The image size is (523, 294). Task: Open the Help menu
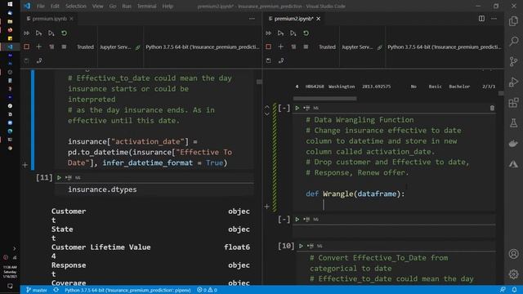tap(168, 6)
